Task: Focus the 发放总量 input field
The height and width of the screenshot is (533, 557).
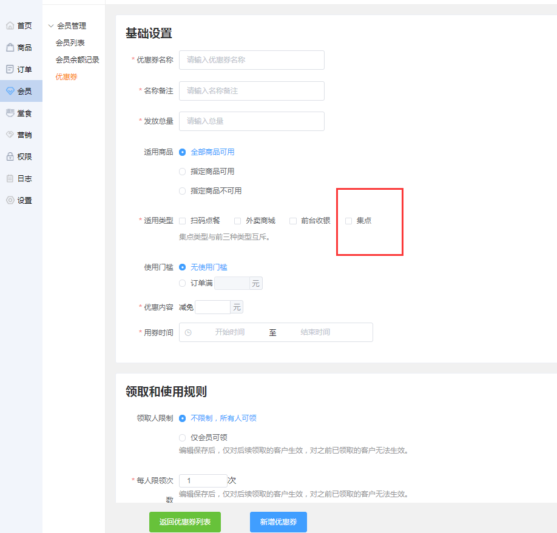Action: 252,121
